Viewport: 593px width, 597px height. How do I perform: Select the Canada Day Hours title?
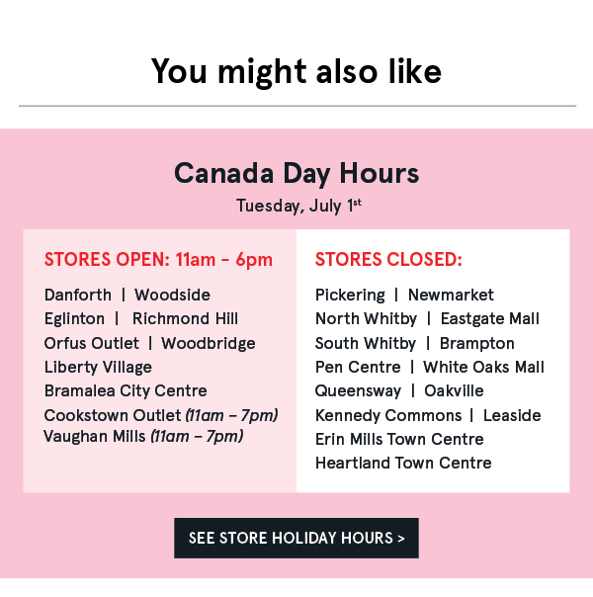tap(296, 174)
